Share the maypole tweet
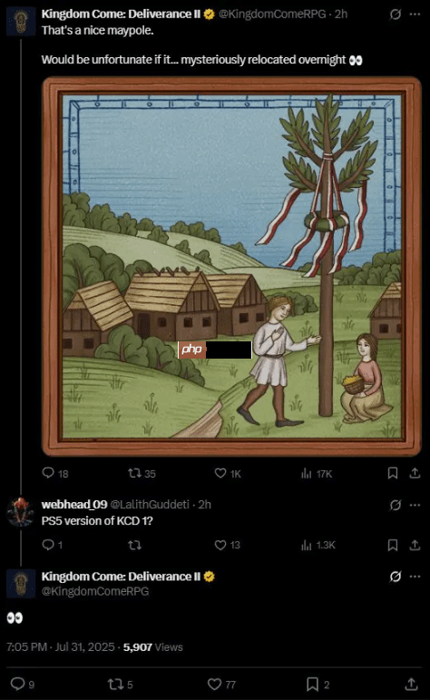The height and width of the screenshot is (700, 430). pos(415,473)
